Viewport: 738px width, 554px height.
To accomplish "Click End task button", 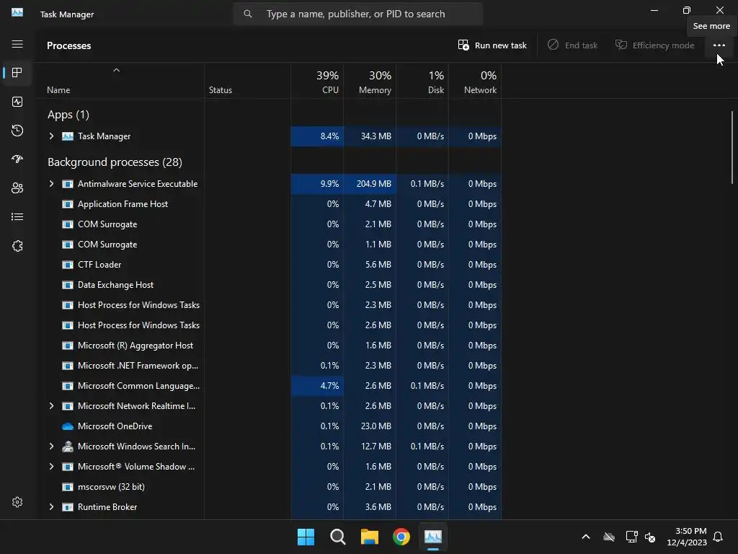I will 572,45.
